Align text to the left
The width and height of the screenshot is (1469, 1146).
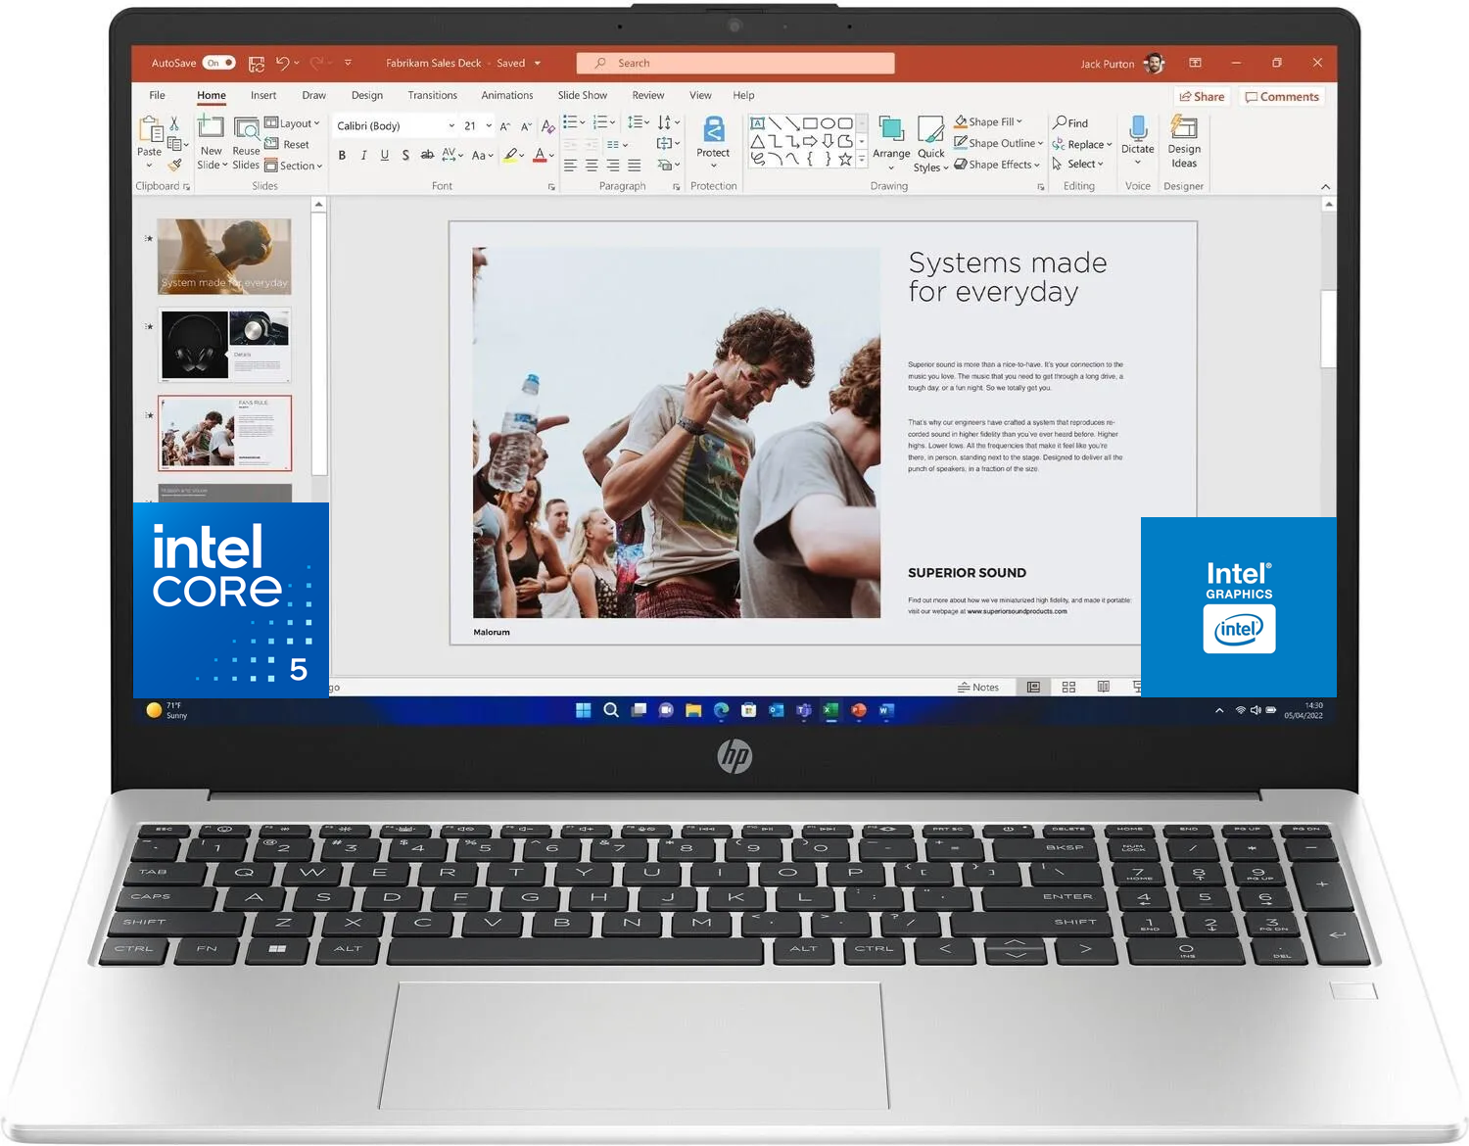[x=570, y=166]
